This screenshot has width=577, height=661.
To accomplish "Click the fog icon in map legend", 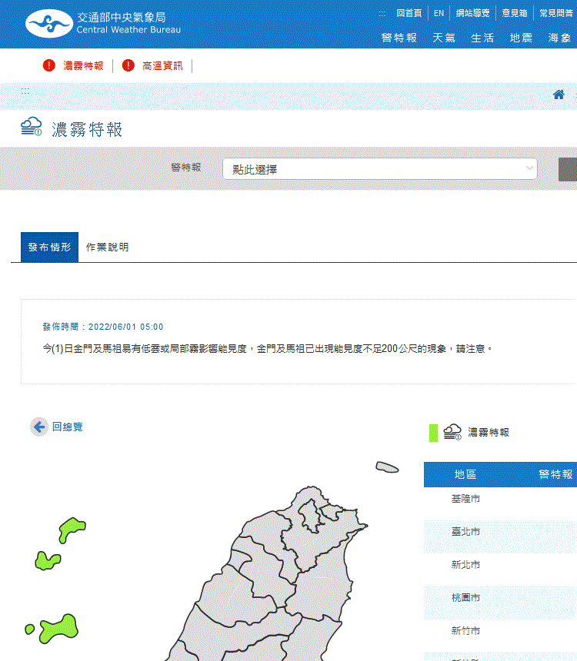I will [452, 432].
